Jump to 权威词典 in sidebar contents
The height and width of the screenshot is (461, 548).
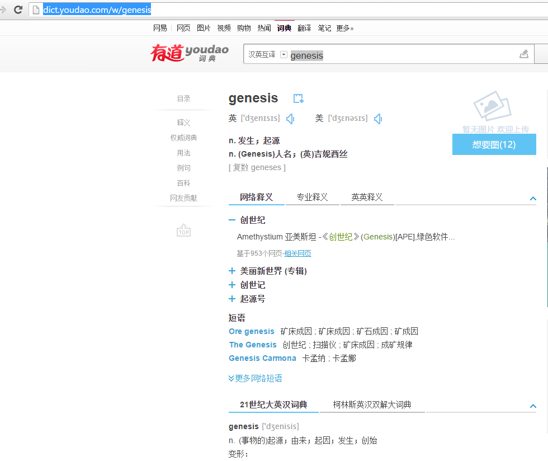183,138
